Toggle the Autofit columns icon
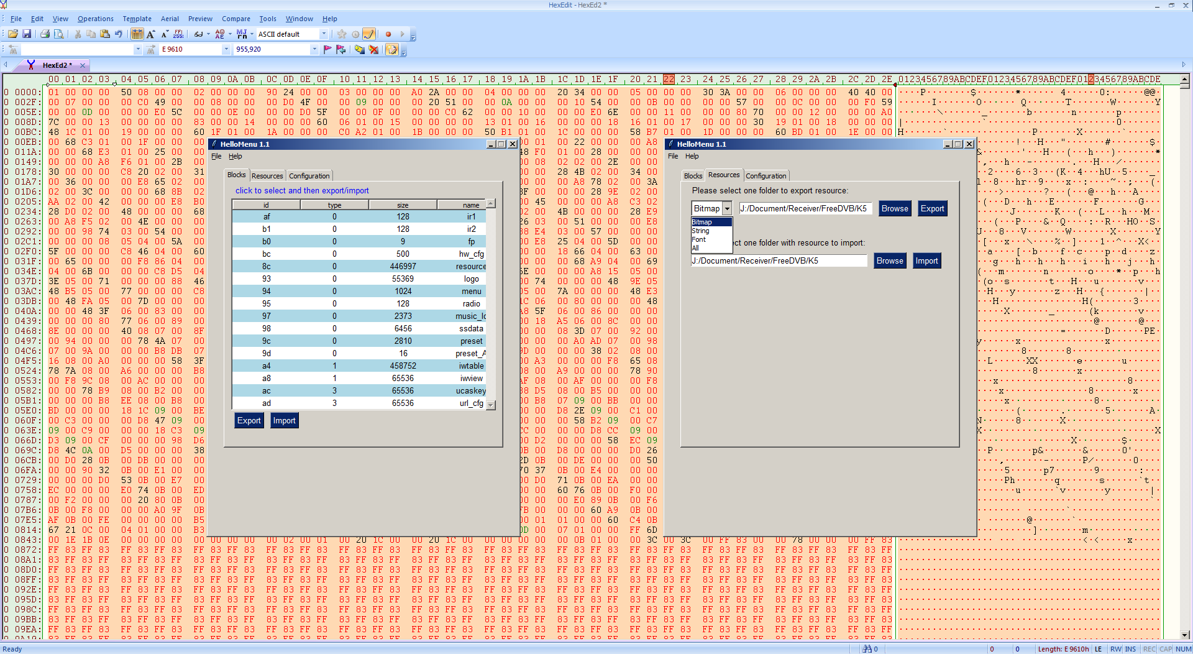 click(x=137, y=34)
